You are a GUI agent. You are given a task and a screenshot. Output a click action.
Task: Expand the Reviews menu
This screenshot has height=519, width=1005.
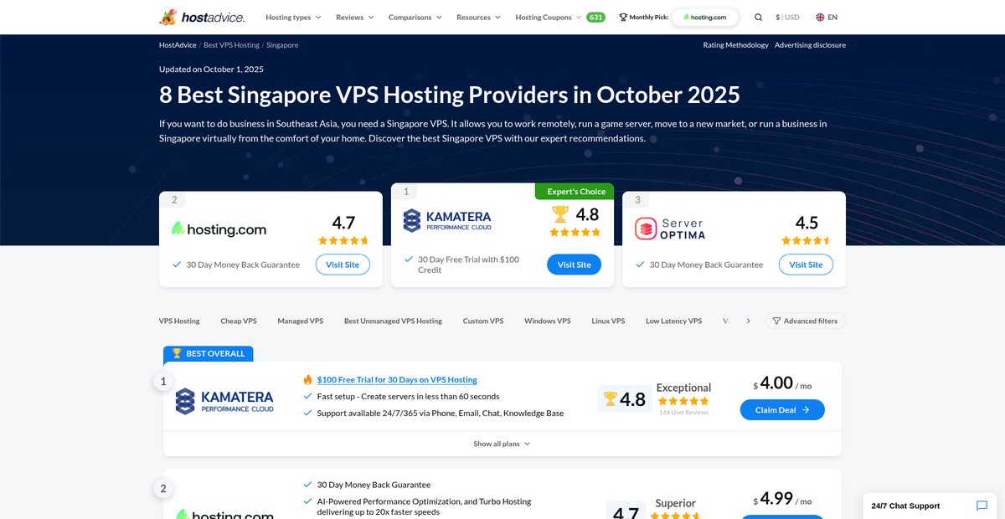click(355, 17)
